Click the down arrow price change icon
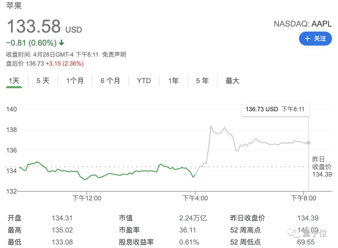The image size is (338, 248). [62, 43]
